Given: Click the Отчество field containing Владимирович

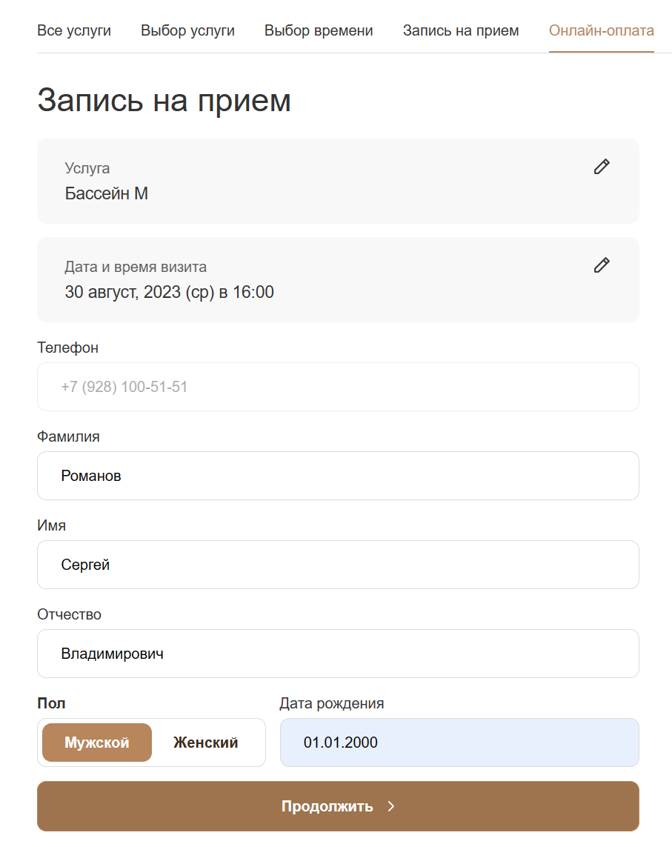Looking at the screenshot, I should [x=338, y=654].
